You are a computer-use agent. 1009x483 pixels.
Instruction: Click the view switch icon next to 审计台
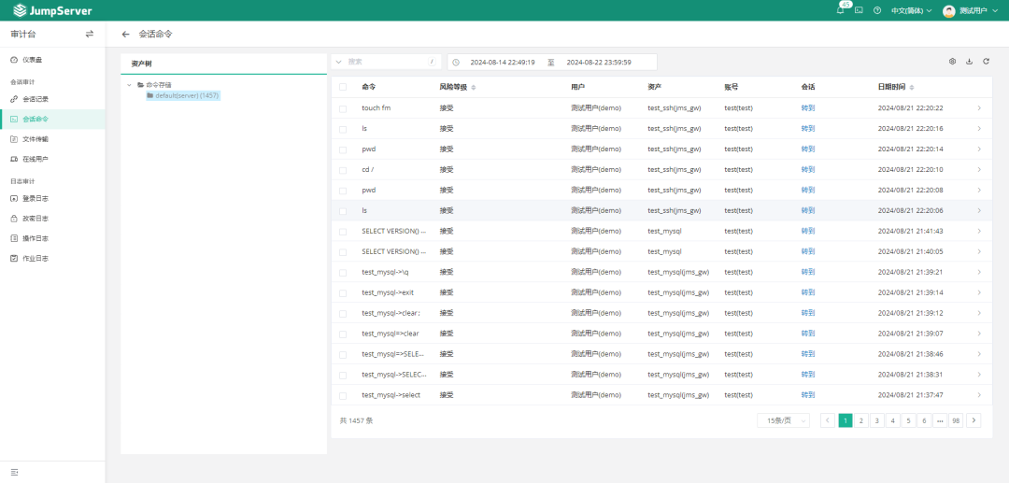[x=90, y=34]
